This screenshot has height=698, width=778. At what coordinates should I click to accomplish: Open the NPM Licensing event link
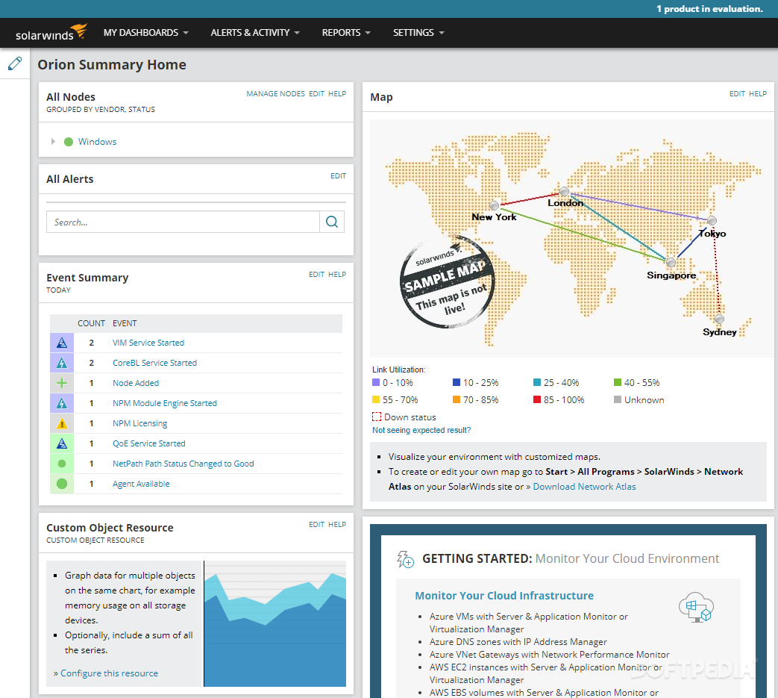pyautogui.click(x=140, y=423)
